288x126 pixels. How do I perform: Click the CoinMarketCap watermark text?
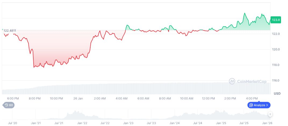[x=251, y=81]
